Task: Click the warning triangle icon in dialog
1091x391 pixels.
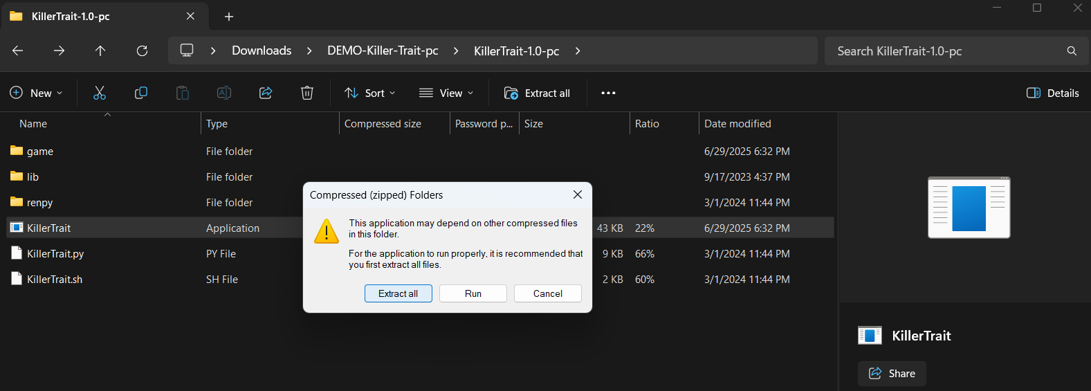Action: (327, 231)
